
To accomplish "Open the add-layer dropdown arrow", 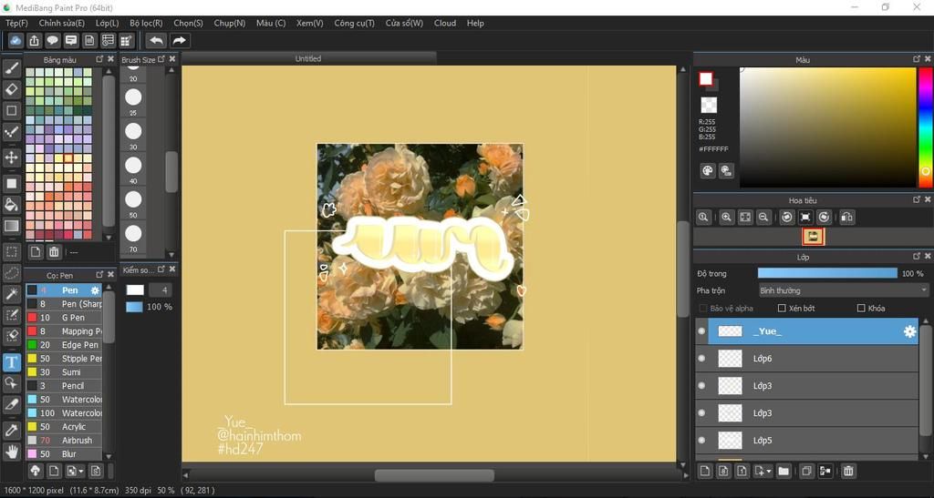I will [769, 472].
